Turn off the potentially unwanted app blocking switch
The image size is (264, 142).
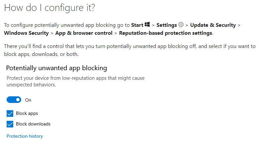[14, 100]
